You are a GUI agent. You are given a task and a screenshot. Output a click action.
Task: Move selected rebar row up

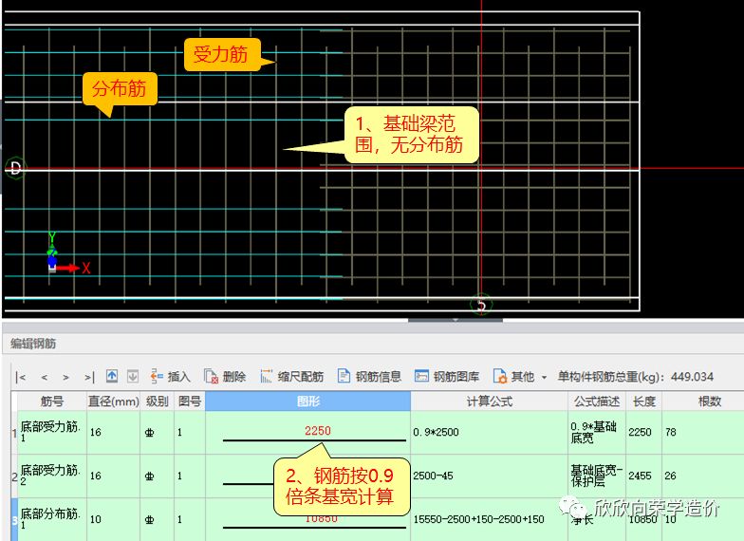point(112,376)
